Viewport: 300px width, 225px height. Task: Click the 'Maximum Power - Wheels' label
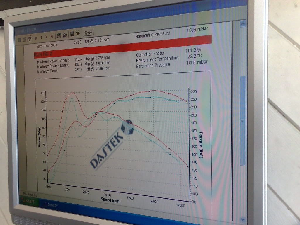53,61
